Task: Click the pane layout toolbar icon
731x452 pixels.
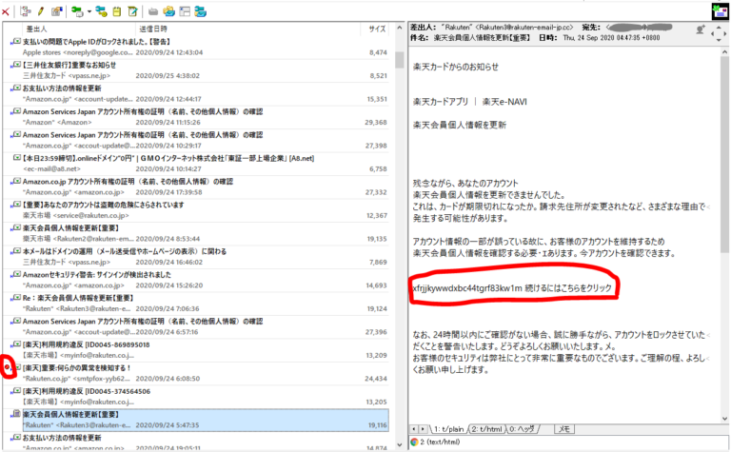Action: point(185,11)
